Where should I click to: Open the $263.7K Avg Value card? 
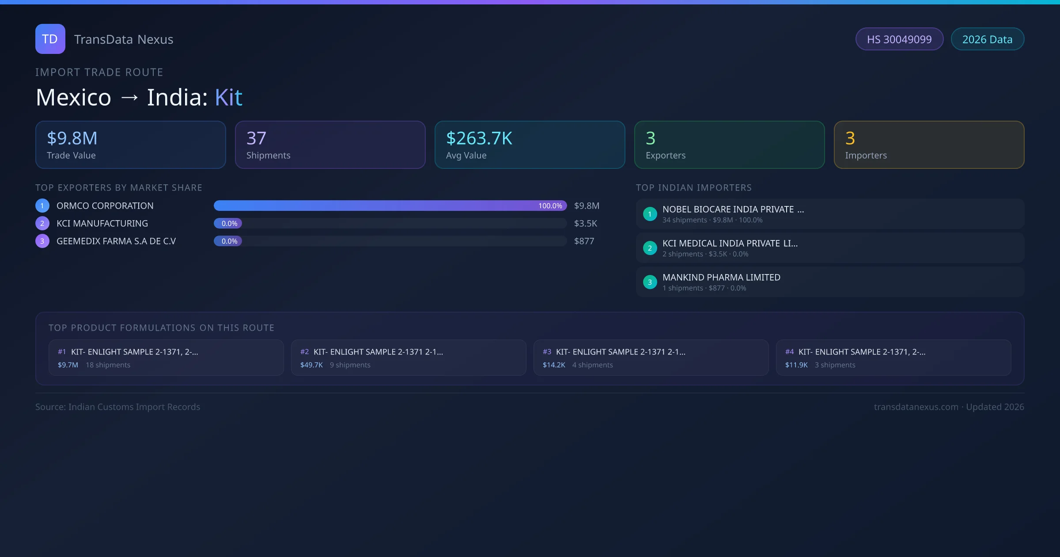[530, 145]
